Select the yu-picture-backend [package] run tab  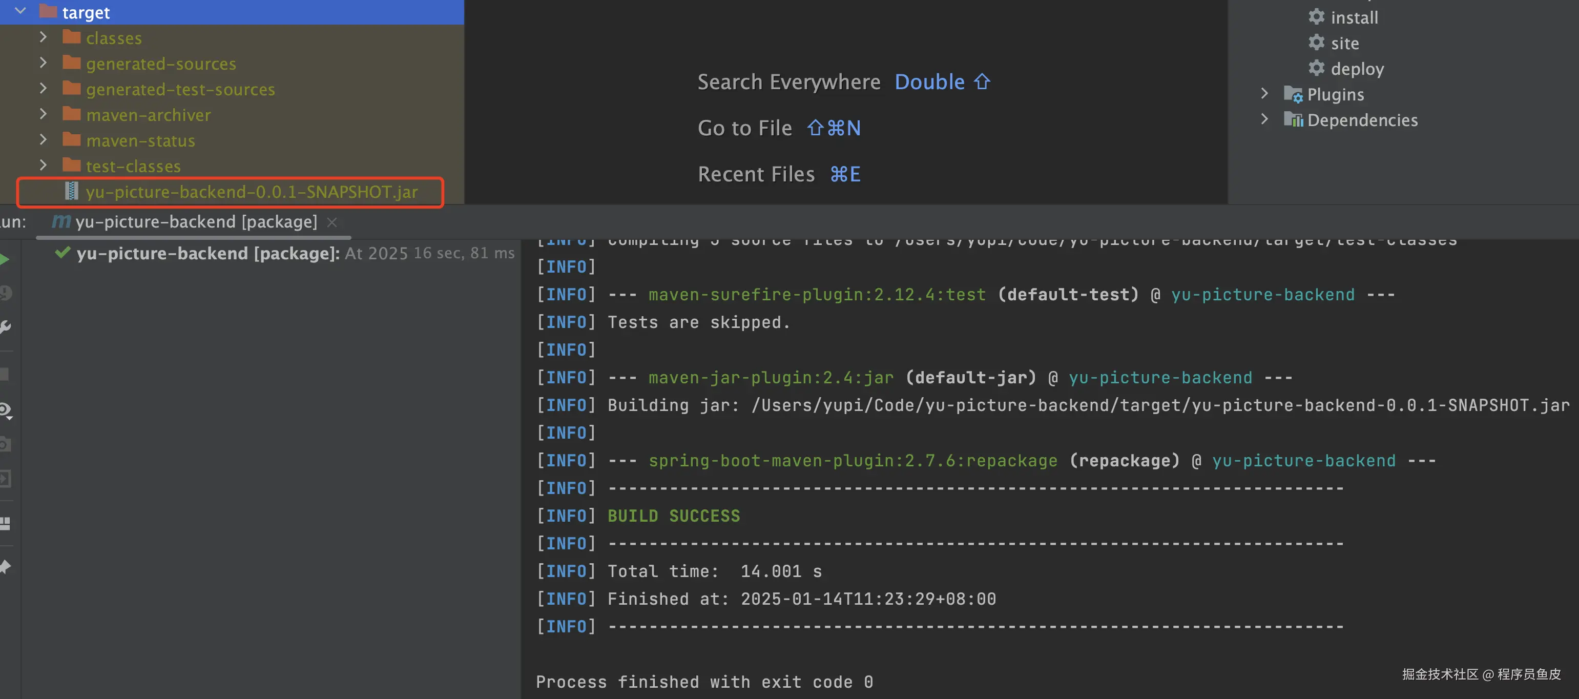tap(196, 221)
